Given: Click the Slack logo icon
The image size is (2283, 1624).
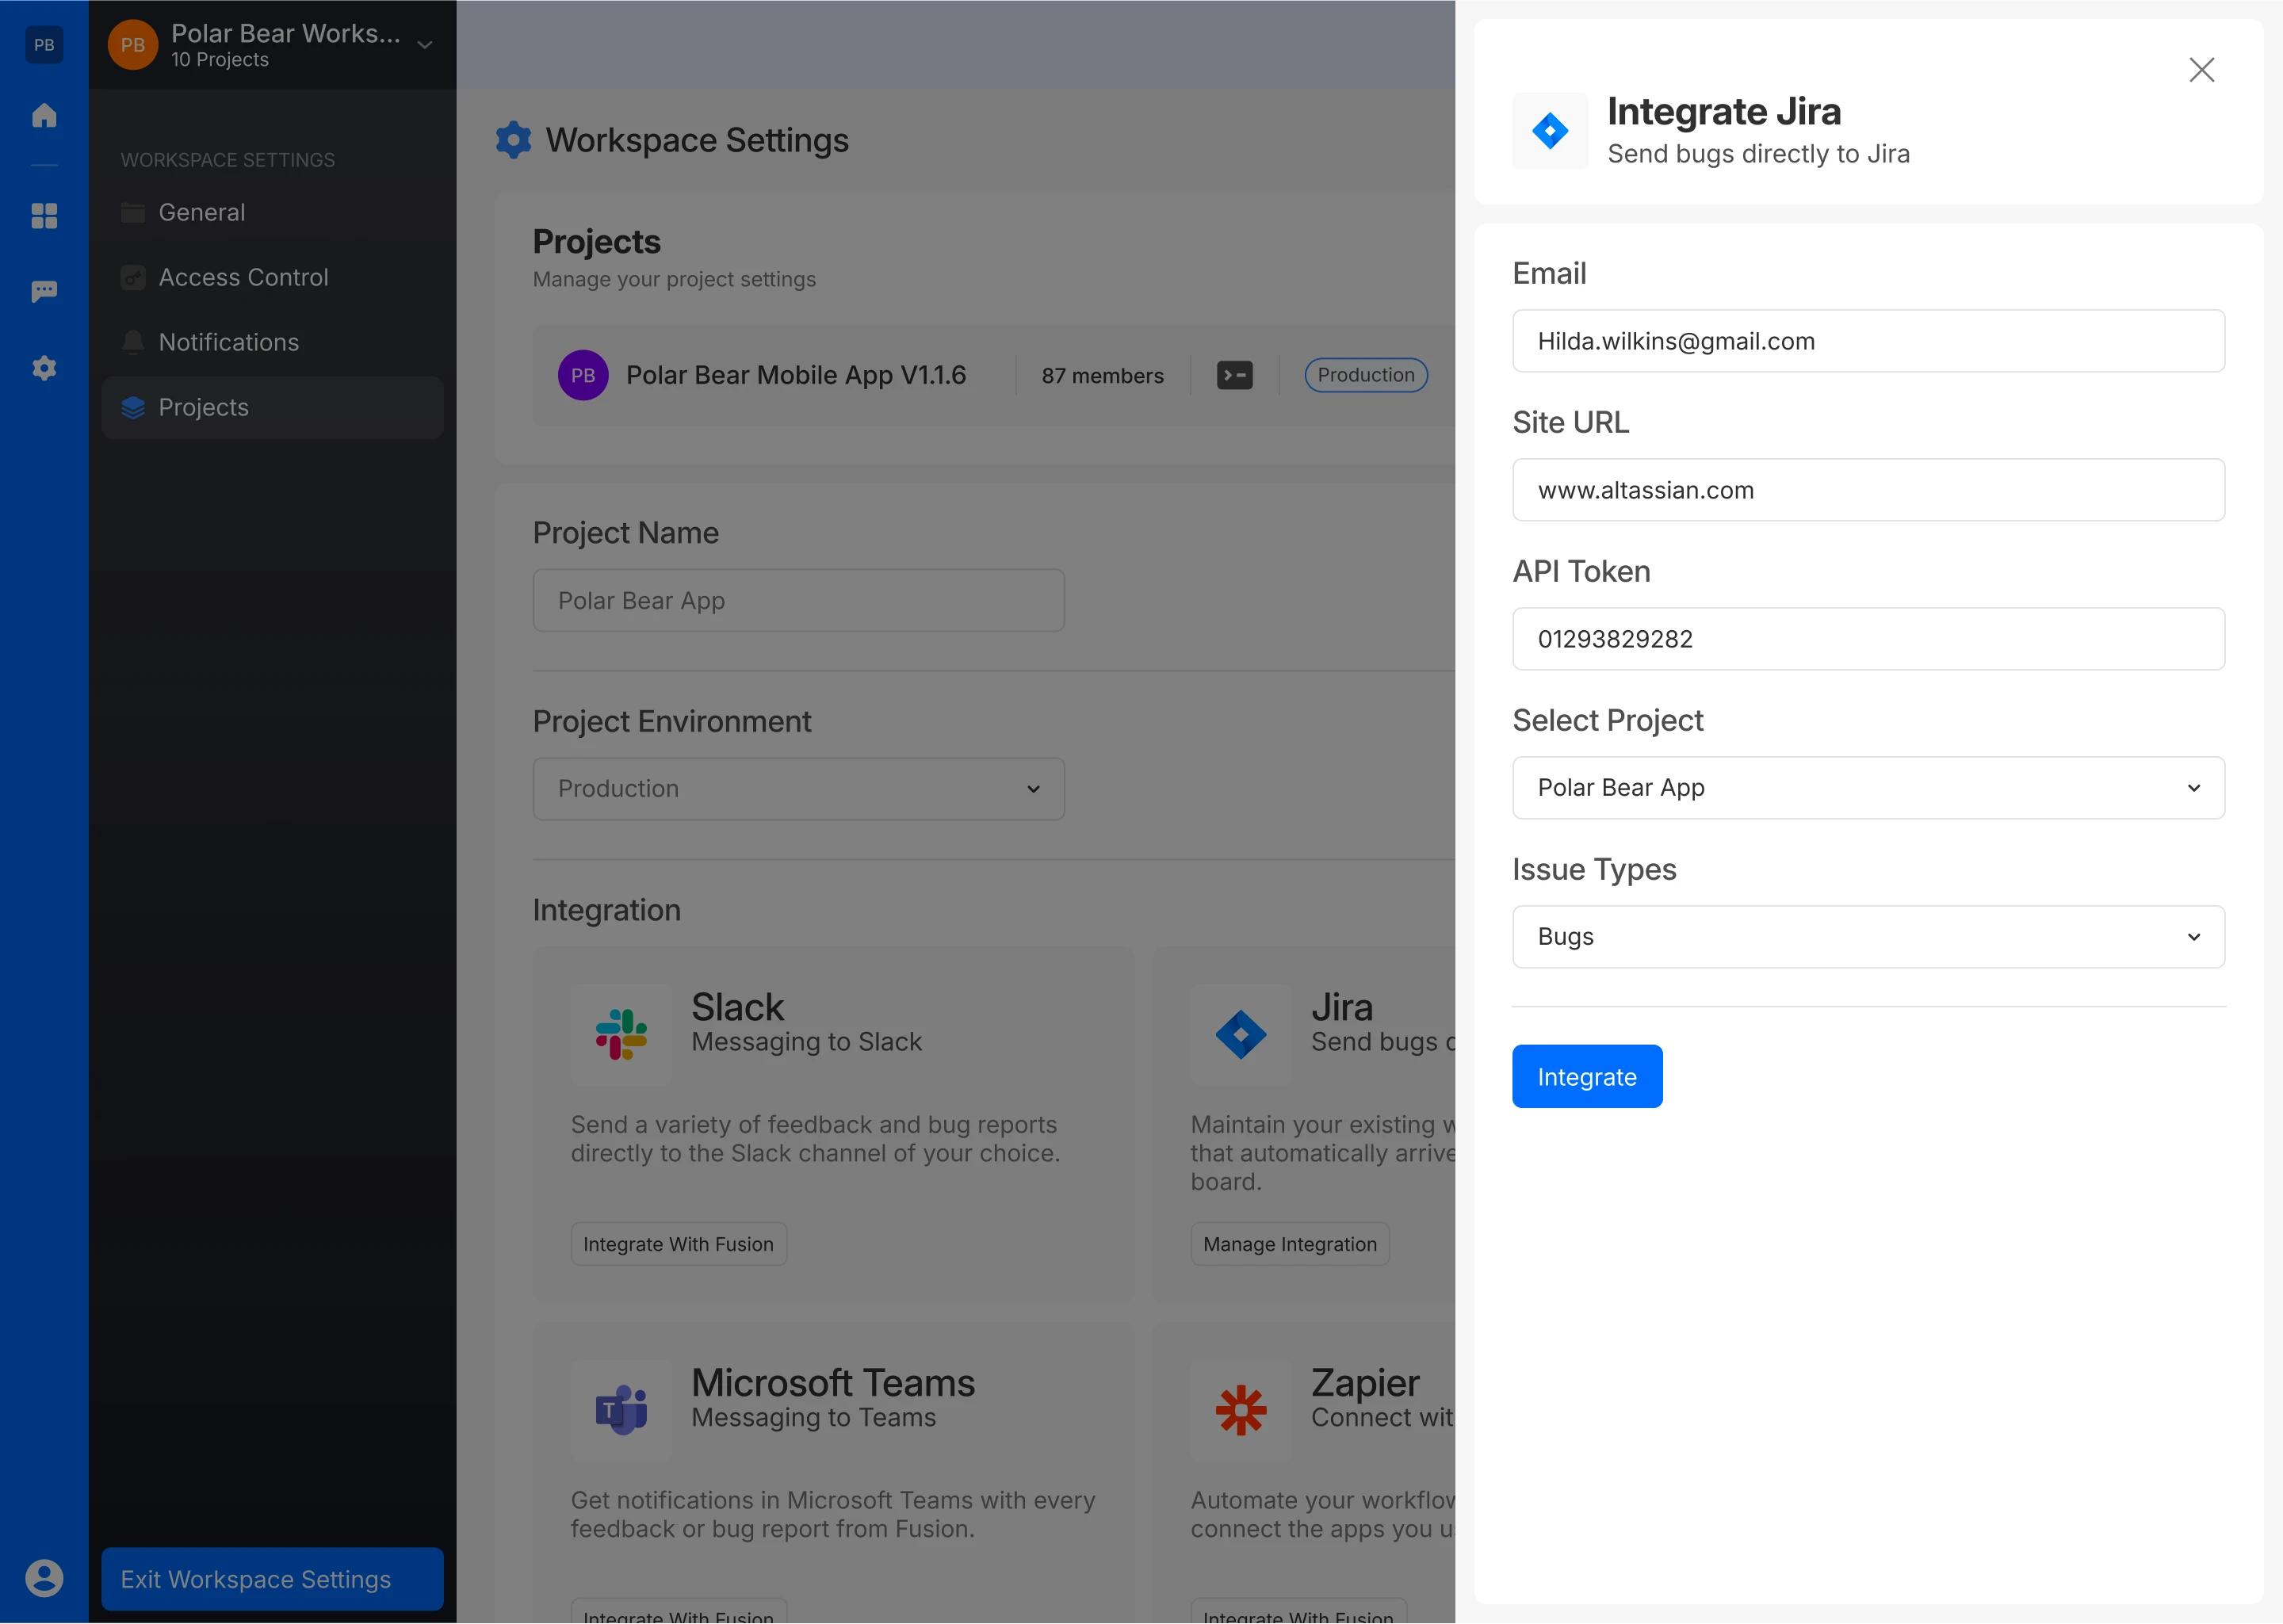Looking at the screenshot, I should click(x=621, y=1035).
